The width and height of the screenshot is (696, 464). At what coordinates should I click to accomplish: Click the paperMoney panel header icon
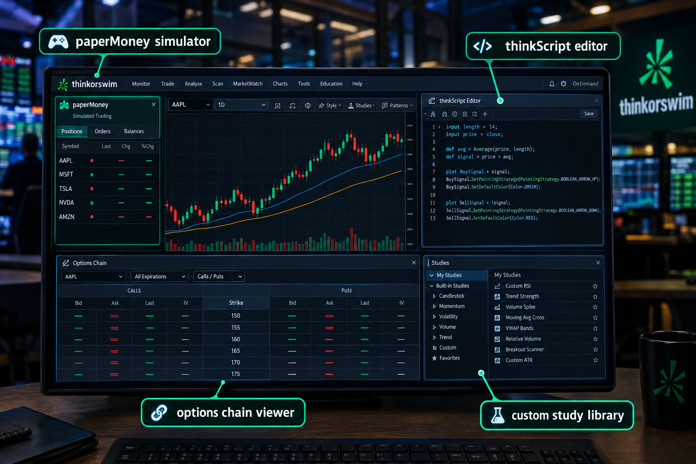coord(64,105)
